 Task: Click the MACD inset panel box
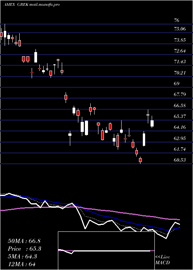tap(106, 251)
